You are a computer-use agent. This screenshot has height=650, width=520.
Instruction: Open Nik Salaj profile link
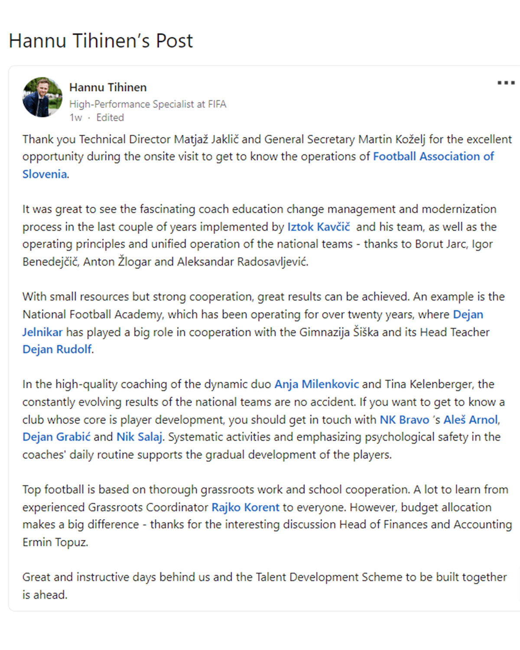pos(139,437)
